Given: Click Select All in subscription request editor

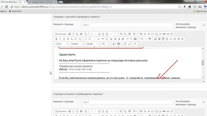Looking at the screenshot, I should click(x=130, y=34).
